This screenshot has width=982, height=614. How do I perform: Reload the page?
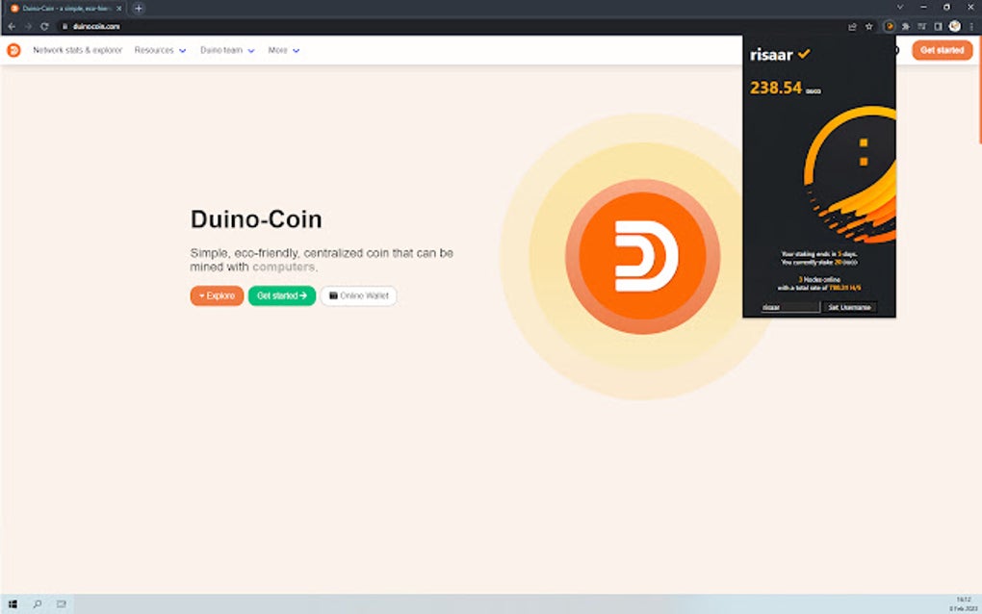coord(44,26)
